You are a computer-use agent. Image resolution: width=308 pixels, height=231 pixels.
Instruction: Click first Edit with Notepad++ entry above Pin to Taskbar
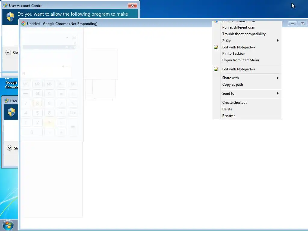tap(247, 47)
